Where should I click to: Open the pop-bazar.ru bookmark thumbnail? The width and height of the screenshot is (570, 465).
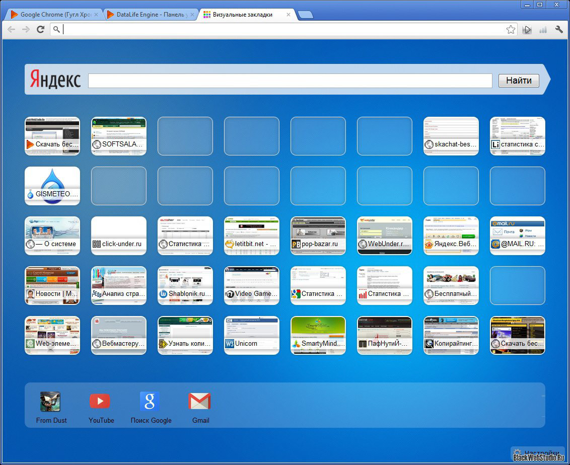click(x=318, y=236)
